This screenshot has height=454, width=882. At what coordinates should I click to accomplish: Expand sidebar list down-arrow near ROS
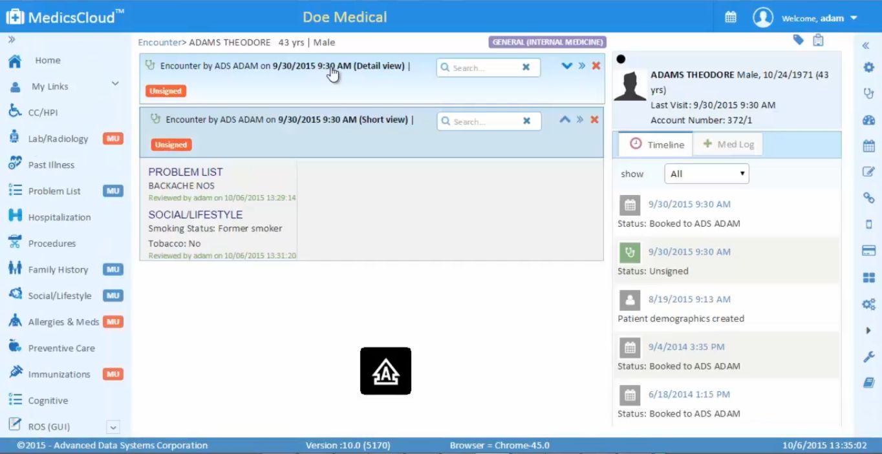pyautogui.click(x=113, y=427)
